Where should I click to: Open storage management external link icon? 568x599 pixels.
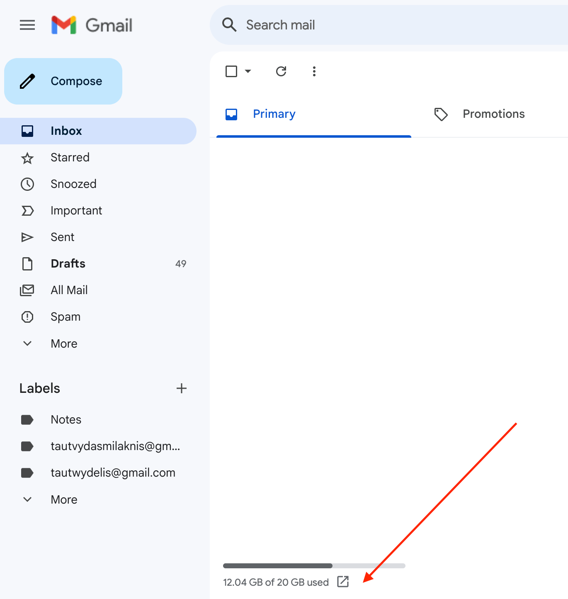(x=343, y=582)
